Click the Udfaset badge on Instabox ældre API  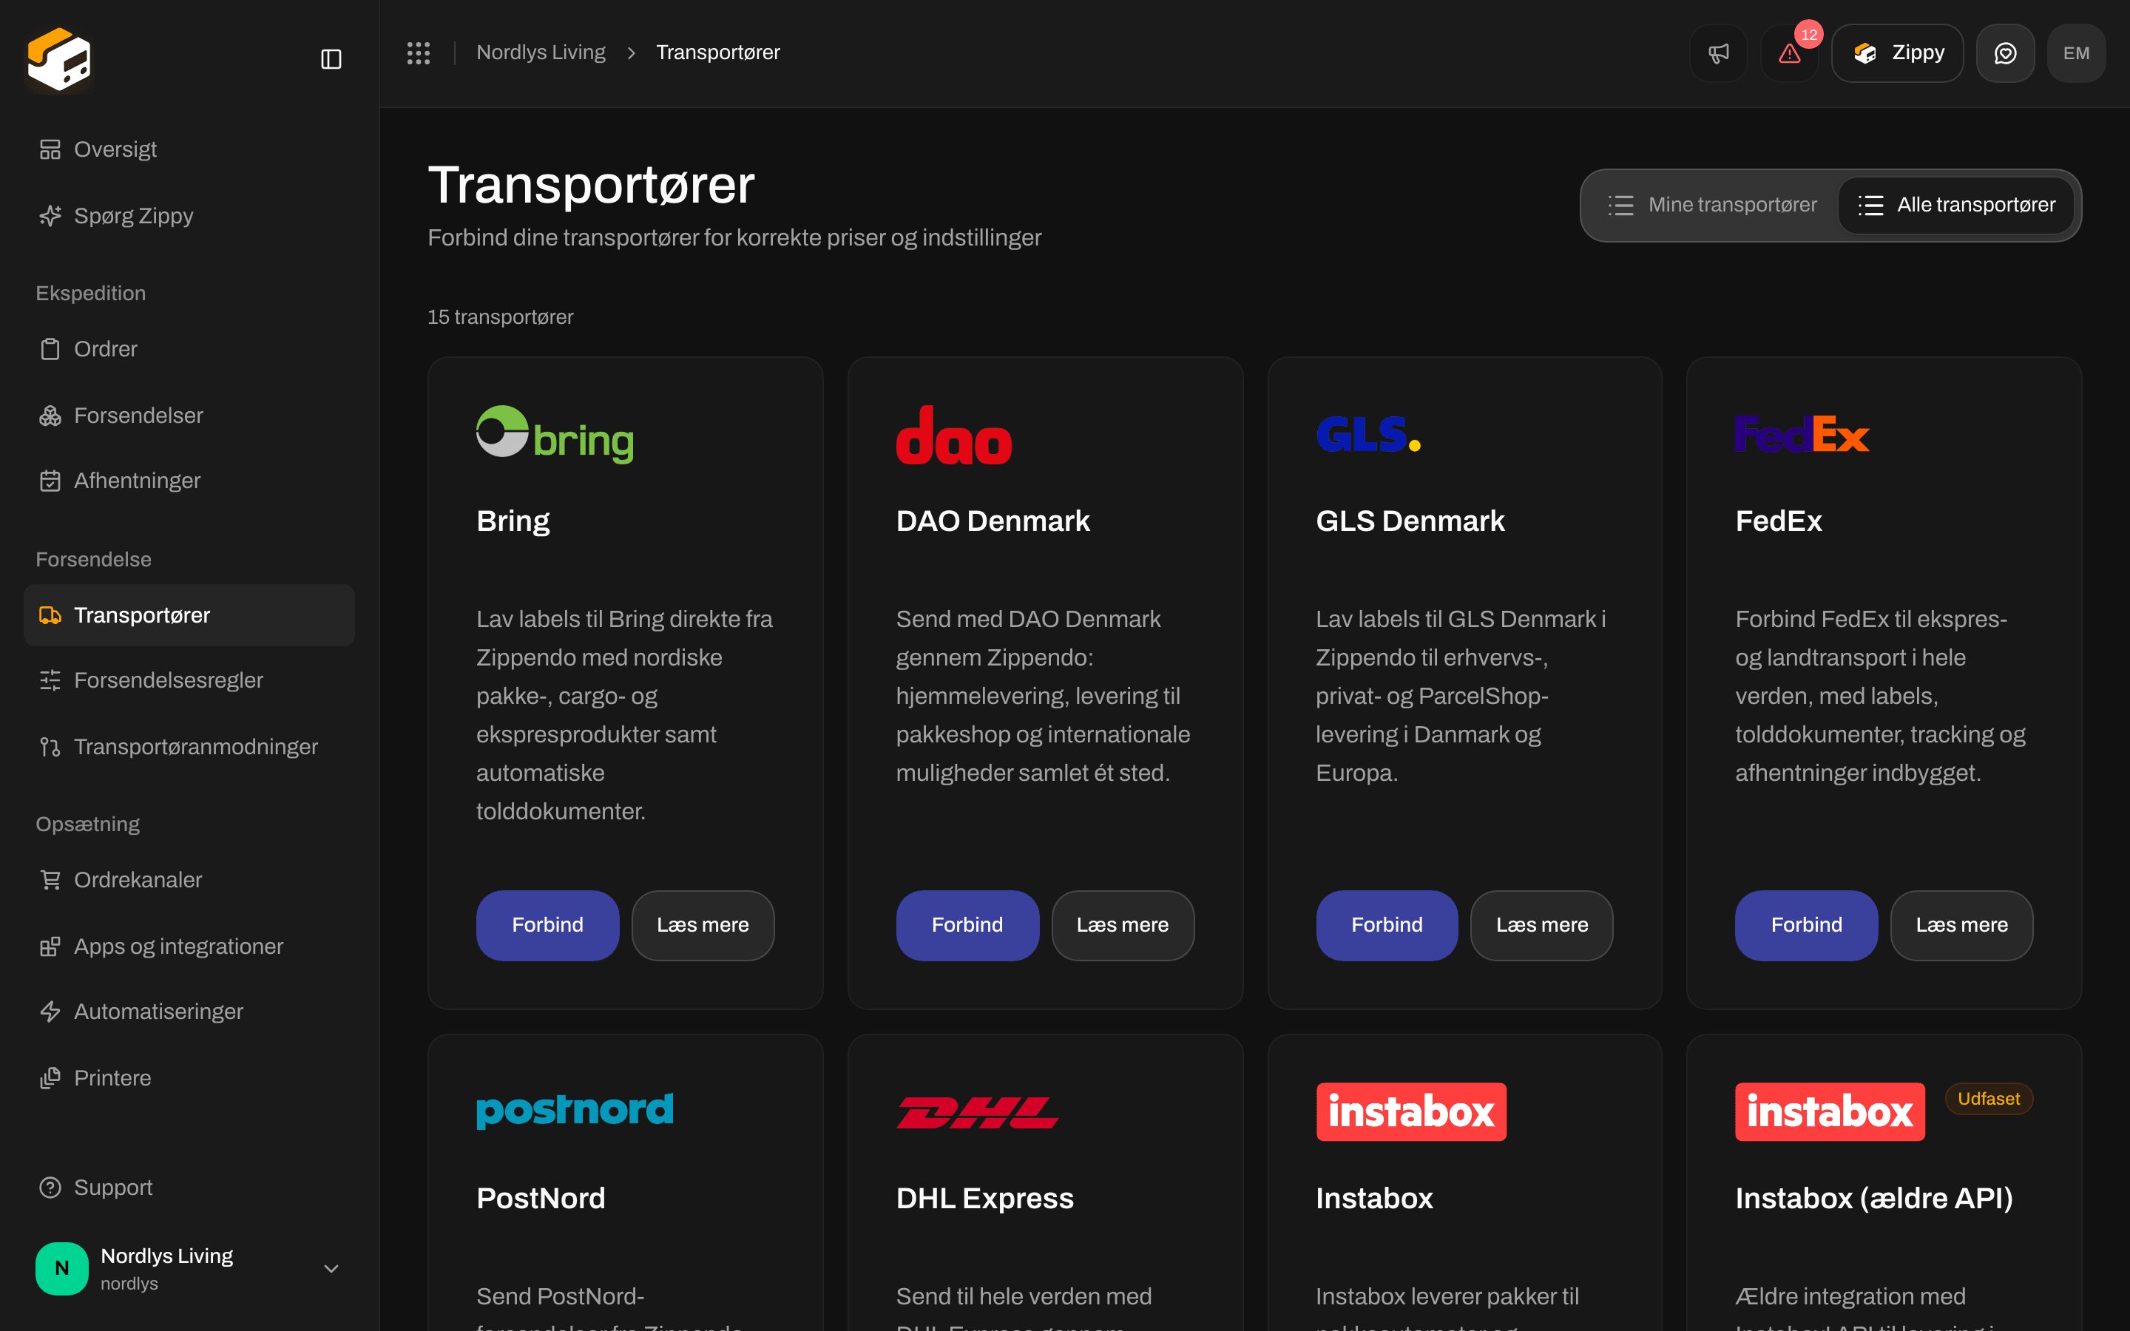point(1988,1099)
